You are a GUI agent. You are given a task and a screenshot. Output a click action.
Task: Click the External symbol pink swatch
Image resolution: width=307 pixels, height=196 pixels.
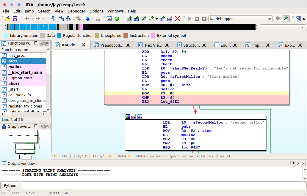pos(153,35)
